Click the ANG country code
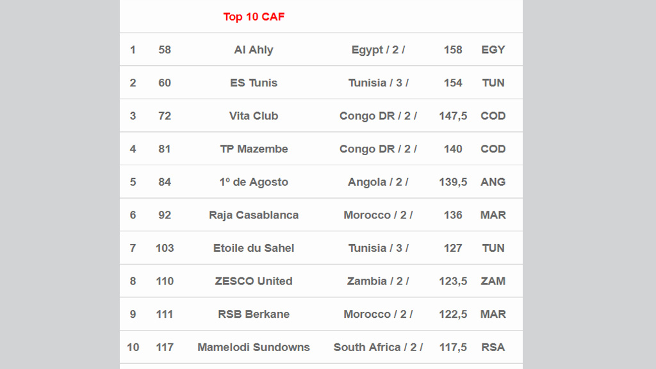 point(493,182)
